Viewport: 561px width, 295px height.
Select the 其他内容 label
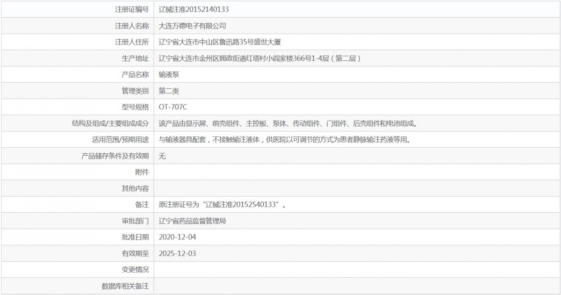pyautogui.click(x=135, y=189)
